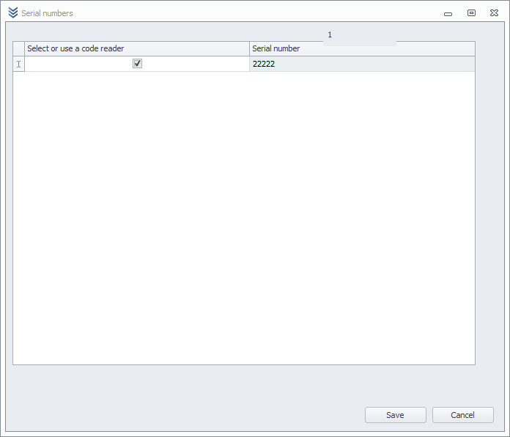The width and height of the screenshot is (510, 437).
Task: Click the count value 1 above the table
Action: pos(330,34)
